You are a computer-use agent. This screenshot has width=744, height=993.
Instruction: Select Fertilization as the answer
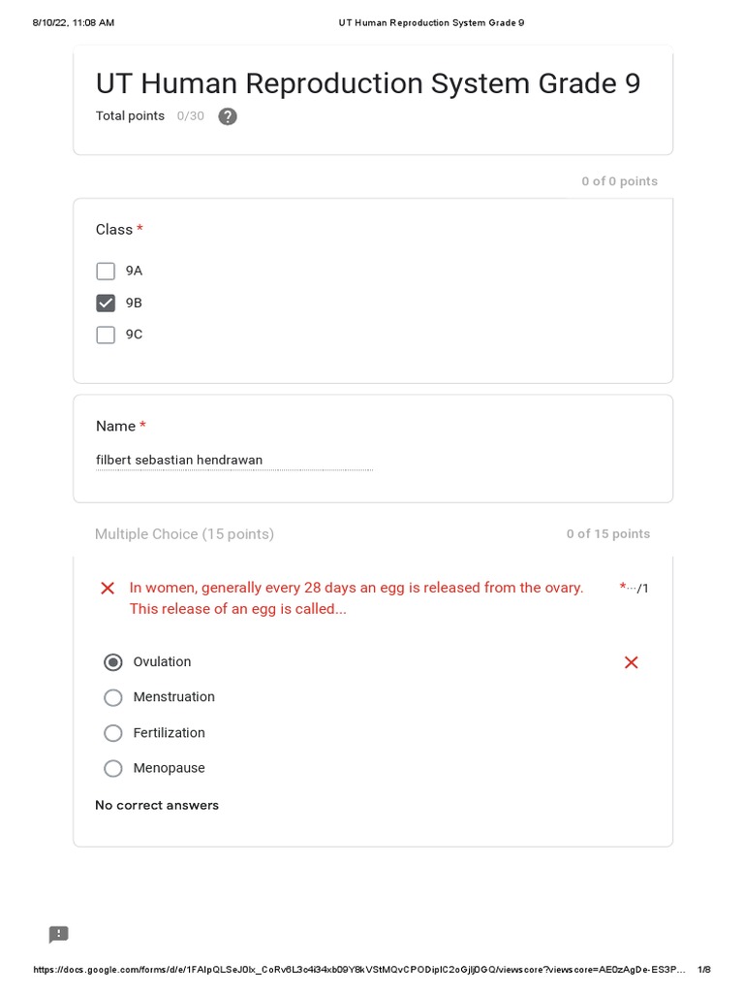point(113,733)
